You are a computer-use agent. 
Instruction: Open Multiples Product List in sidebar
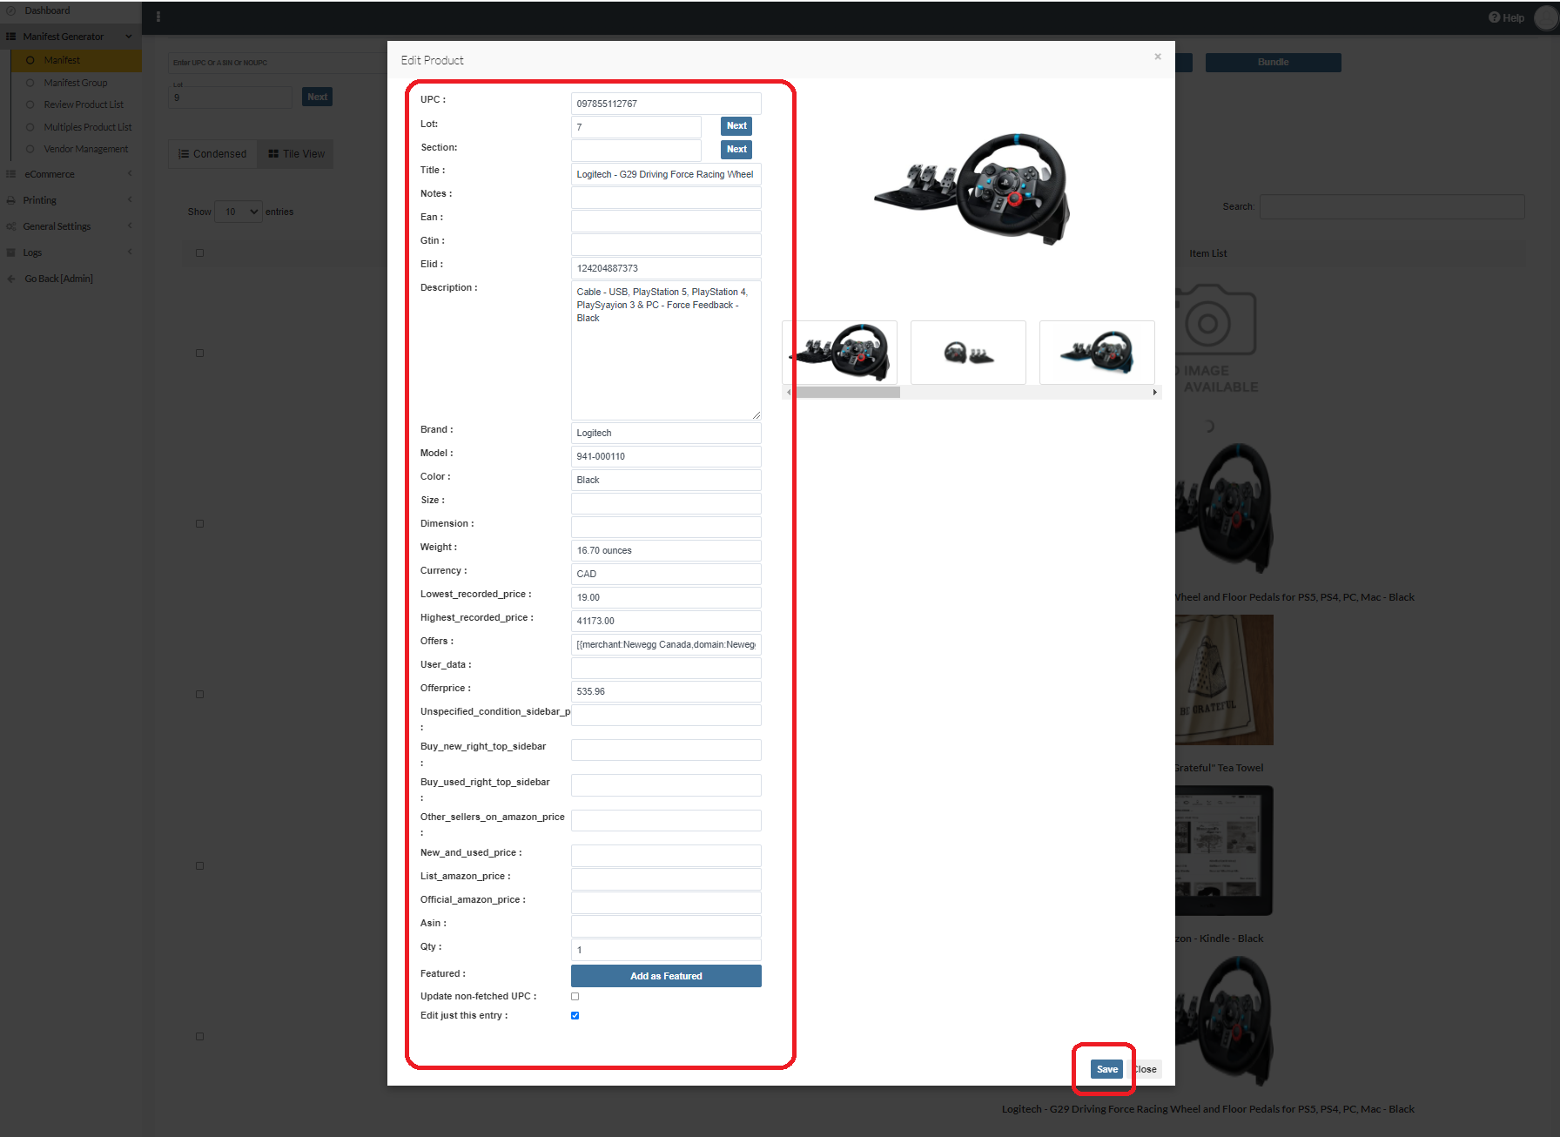88,127
